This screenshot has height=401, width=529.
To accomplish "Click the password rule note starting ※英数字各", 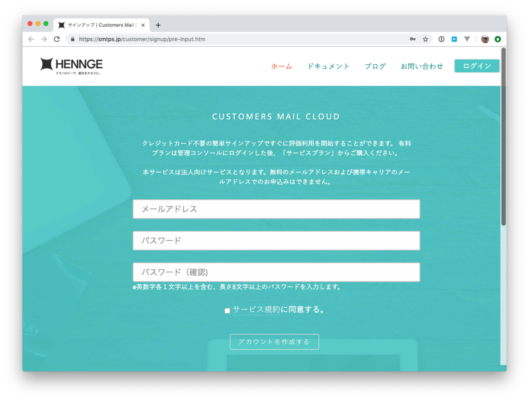I will point(237,287).
